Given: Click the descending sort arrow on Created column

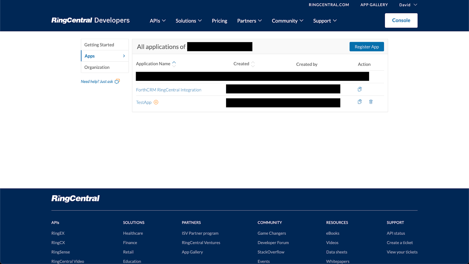Looking at the screenshot, I should (253, 65).
